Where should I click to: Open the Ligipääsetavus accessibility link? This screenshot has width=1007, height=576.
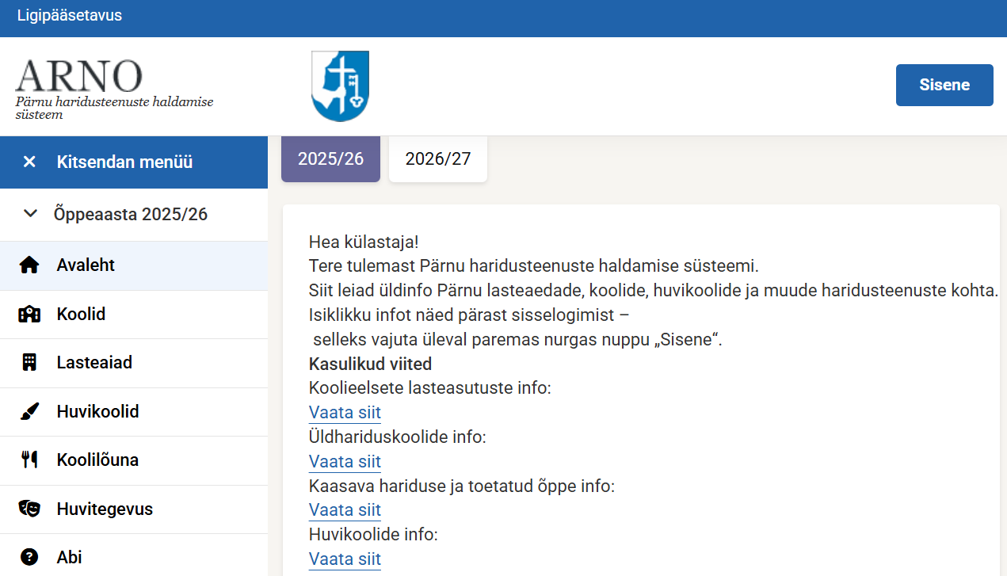[70, 15]
